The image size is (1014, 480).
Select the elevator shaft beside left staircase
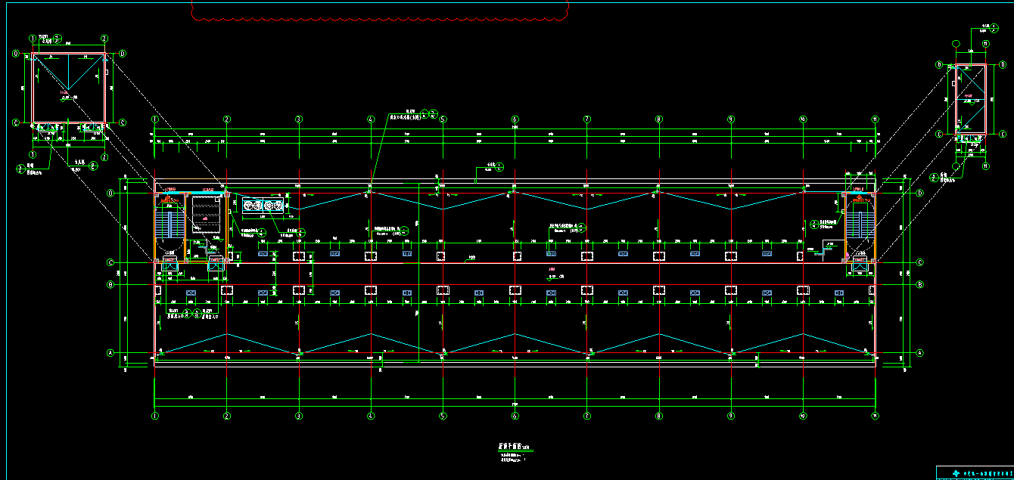coord(203,214)
